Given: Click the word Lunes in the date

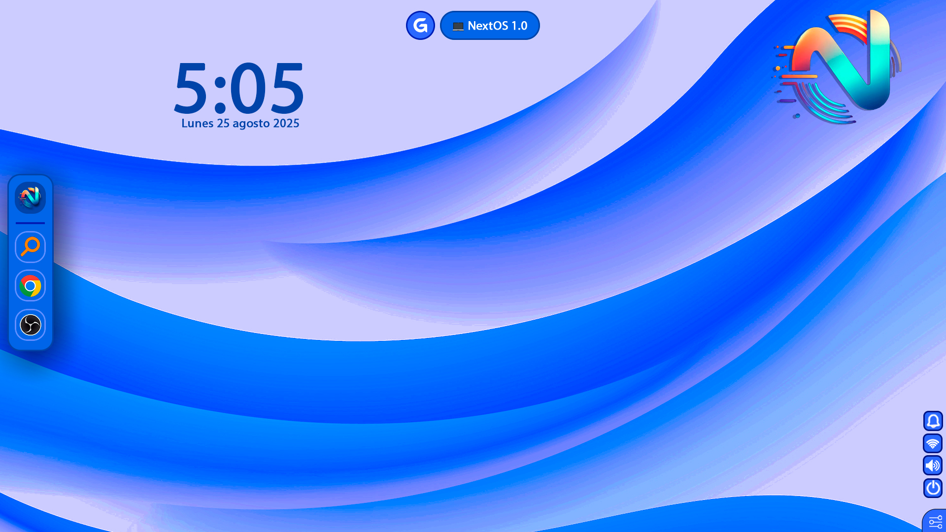Looking at the screenshot, I should (x=197, y=124).
